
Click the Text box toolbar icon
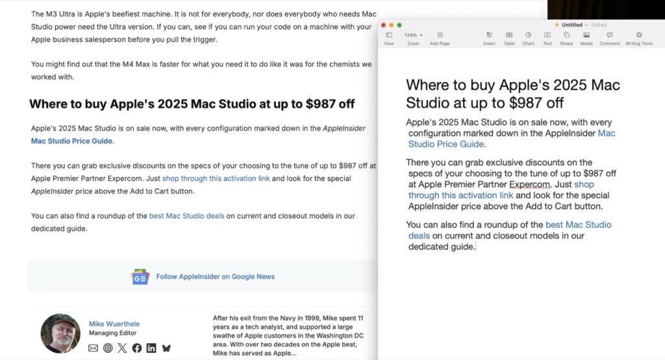point(547,35)
